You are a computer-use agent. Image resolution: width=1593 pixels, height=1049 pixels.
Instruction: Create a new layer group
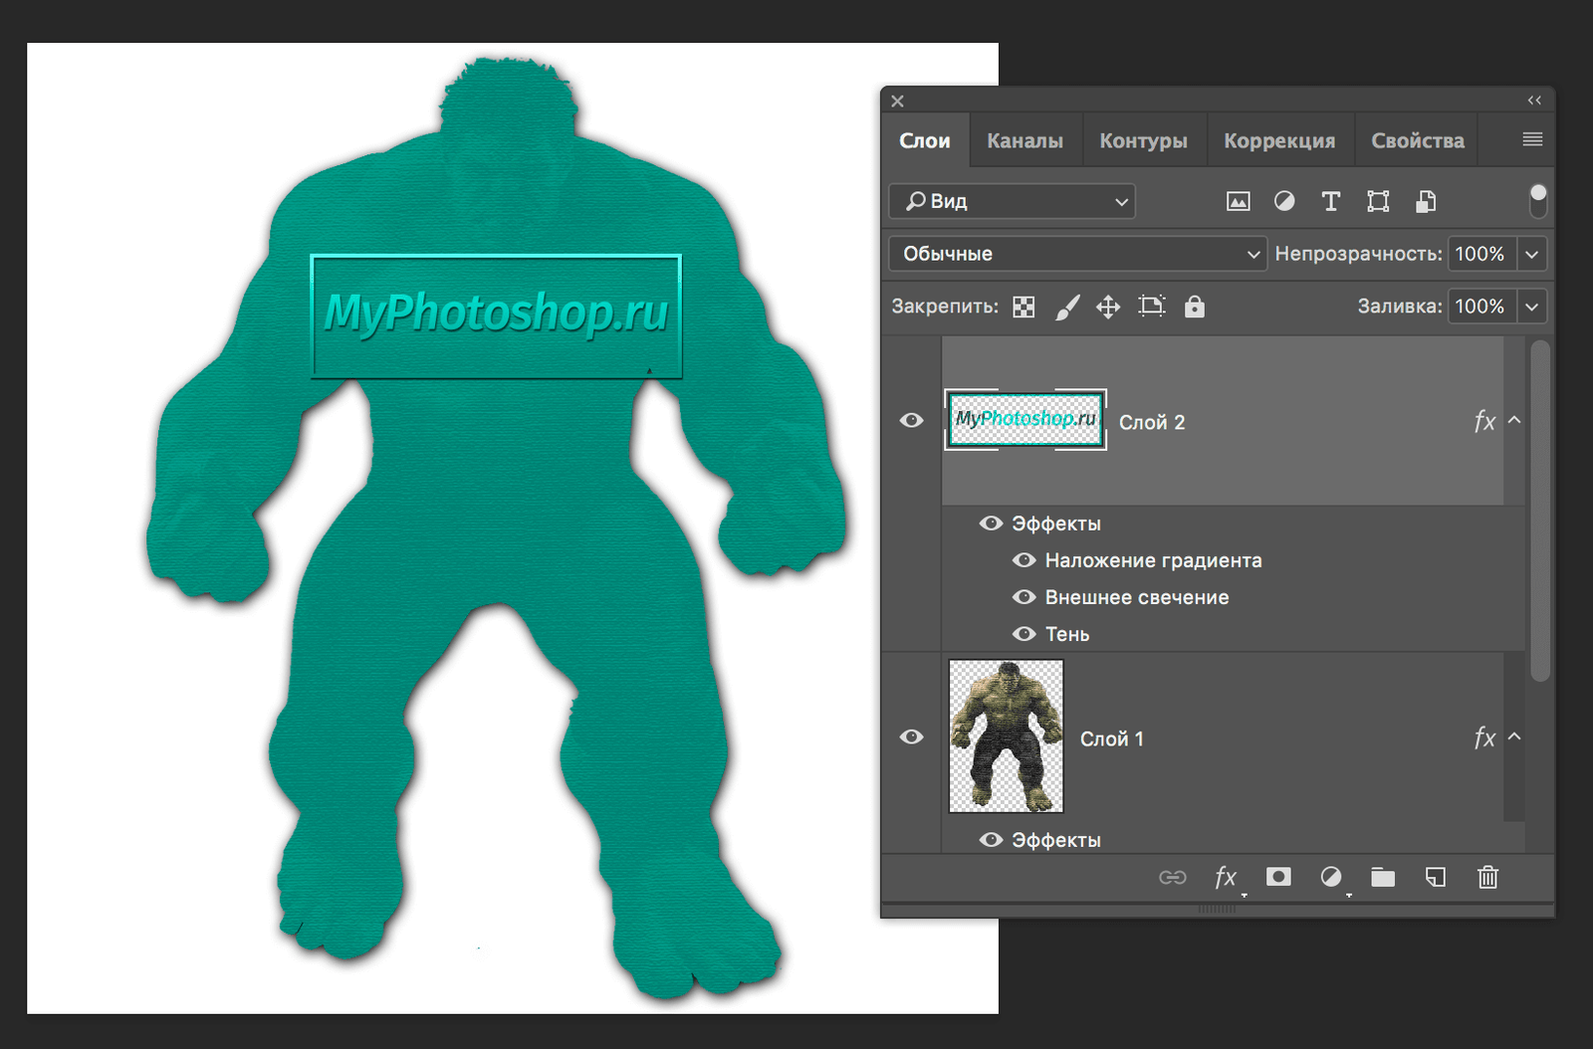point(1384,878)
